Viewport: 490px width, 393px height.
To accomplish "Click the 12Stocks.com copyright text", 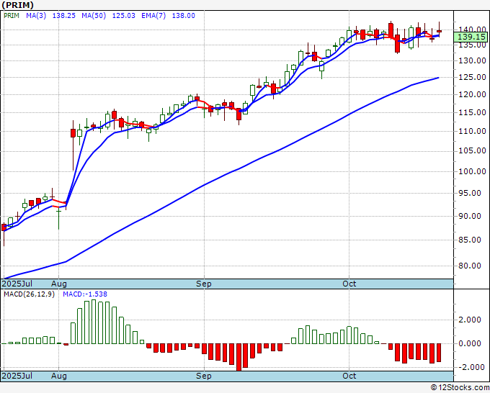I will click(460, 388).
